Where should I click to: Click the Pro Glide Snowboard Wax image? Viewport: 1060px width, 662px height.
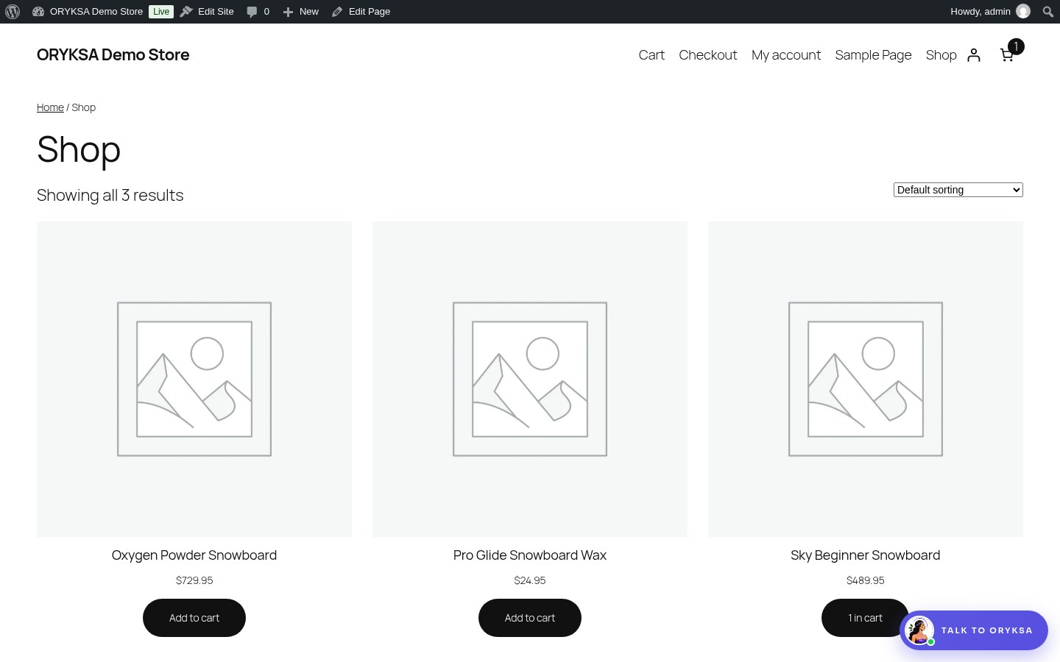pos(530,379)
